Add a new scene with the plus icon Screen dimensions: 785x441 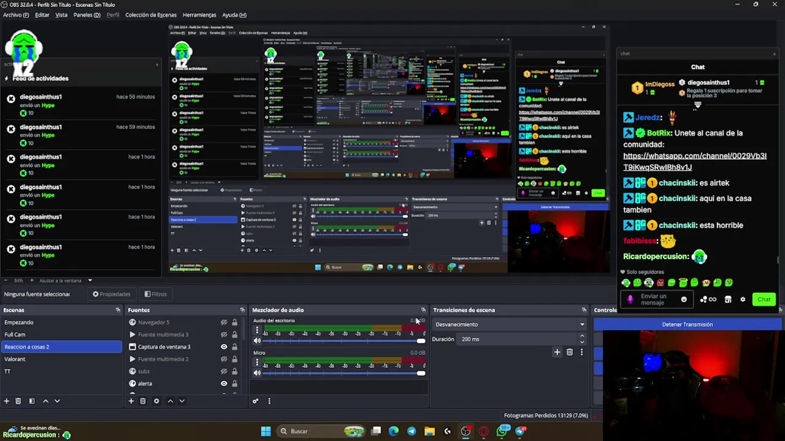[7, 401]
